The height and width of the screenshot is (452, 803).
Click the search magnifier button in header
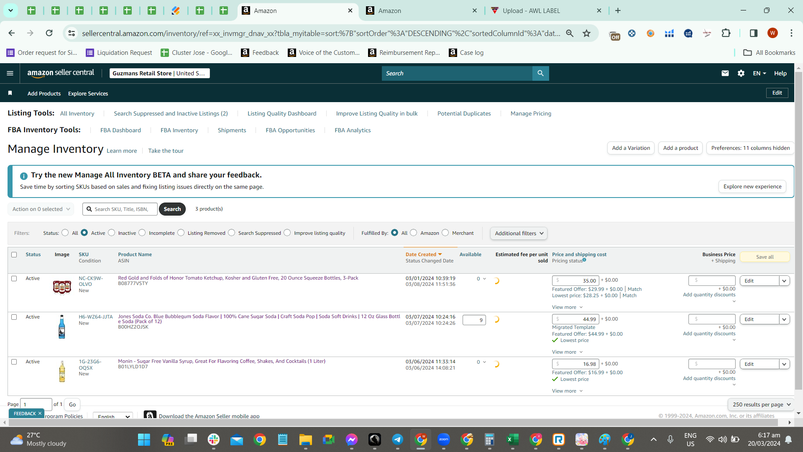tap(540, 73)
